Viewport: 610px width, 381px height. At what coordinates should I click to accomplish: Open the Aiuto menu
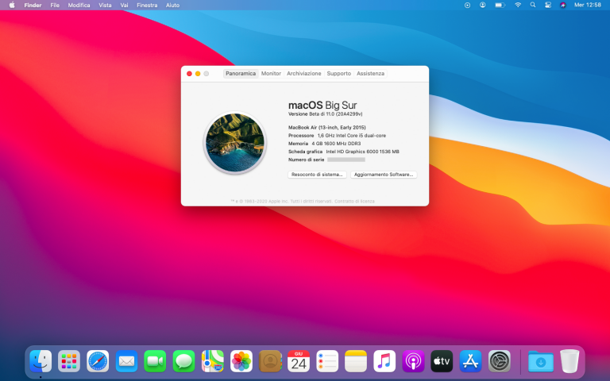172,5
